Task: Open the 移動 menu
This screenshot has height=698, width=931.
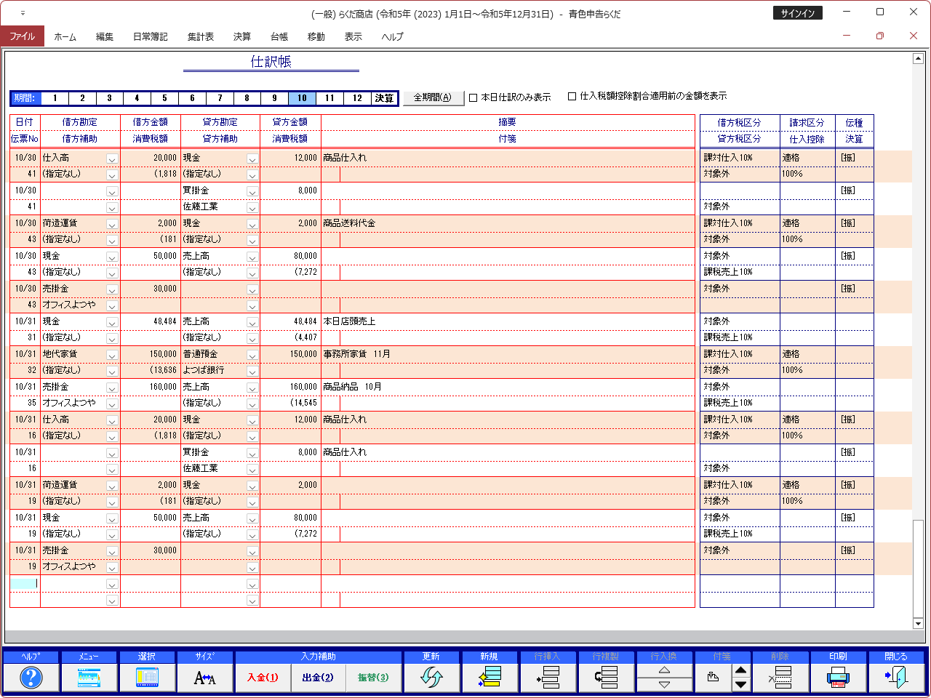Action: pos(316,36)
